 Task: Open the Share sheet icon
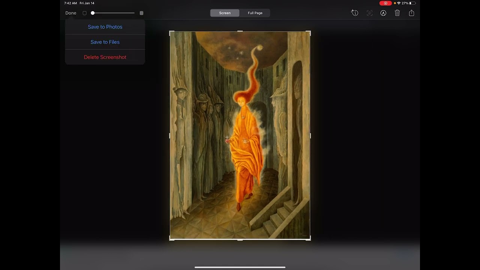(411, 13)
